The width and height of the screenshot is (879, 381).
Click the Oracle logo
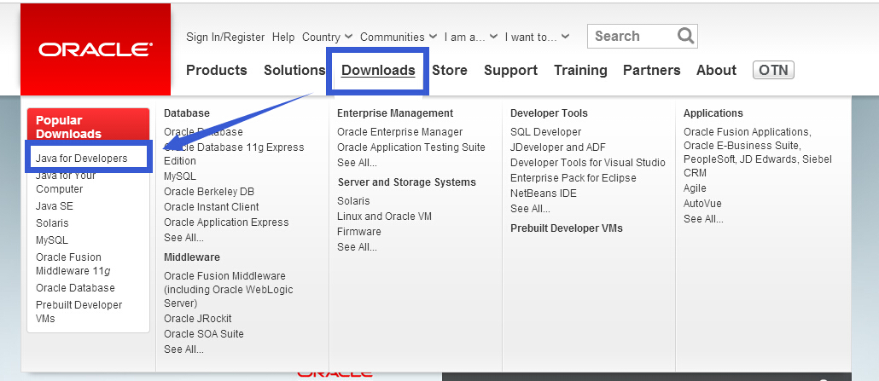coord(96,49)
